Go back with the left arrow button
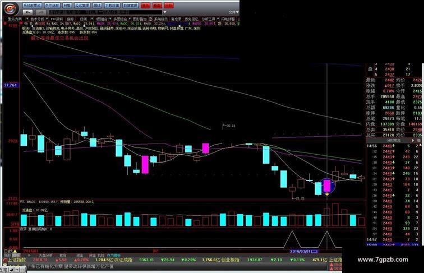The width and height of the screenshot is (424, 273). (x=27, y=12)
